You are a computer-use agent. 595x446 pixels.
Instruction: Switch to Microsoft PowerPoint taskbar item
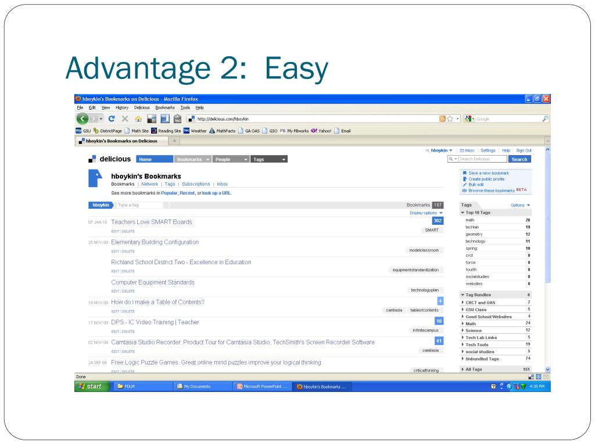tap(263, 386)
